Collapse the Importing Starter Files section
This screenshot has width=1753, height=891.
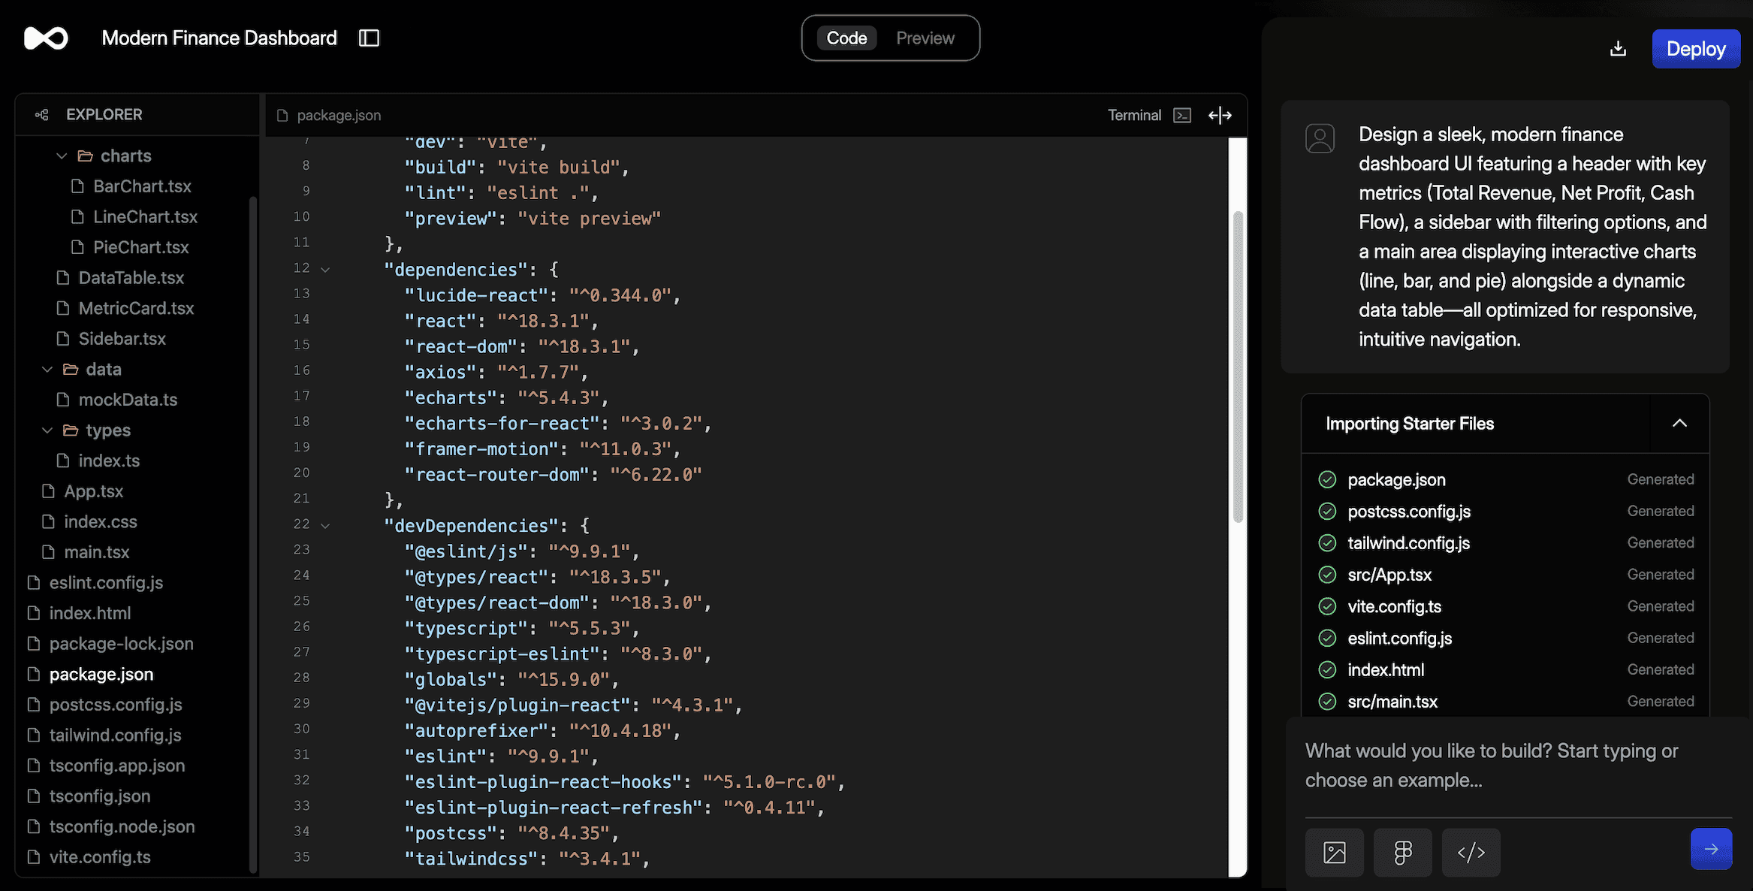[1679, 424]
